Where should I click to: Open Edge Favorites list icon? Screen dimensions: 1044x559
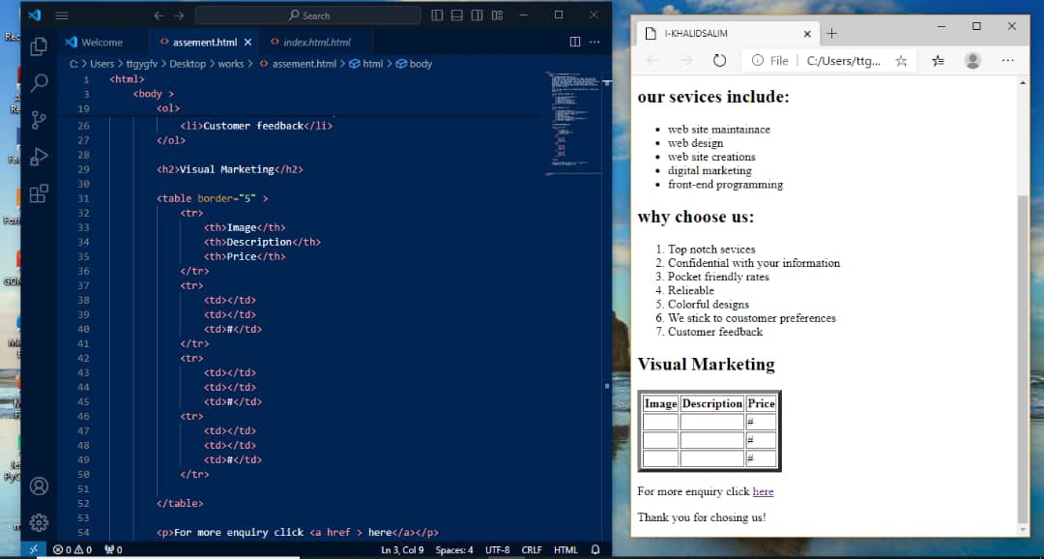click(938, 61)
